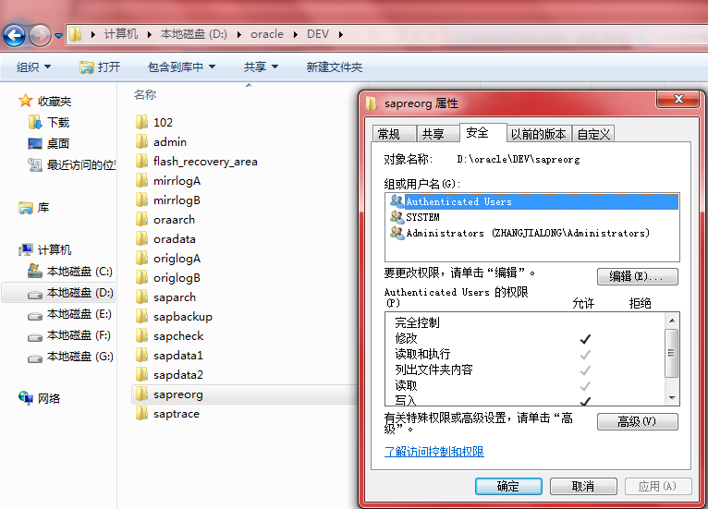
Task: Open 本地磁盘 (G:) drive in sidebar
Action: click(70, 357)
